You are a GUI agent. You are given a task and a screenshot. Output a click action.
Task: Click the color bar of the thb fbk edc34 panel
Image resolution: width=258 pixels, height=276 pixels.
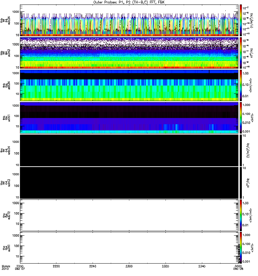[x=241, y=85]
